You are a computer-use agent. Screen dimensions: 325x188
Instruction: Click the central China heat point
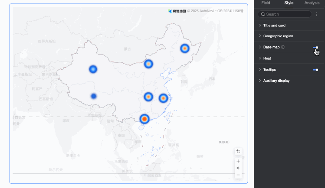tap(148, 97)
